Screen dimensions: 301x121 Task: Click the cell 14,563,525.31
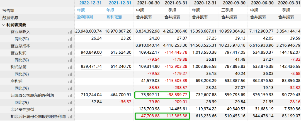coord(203,46)
